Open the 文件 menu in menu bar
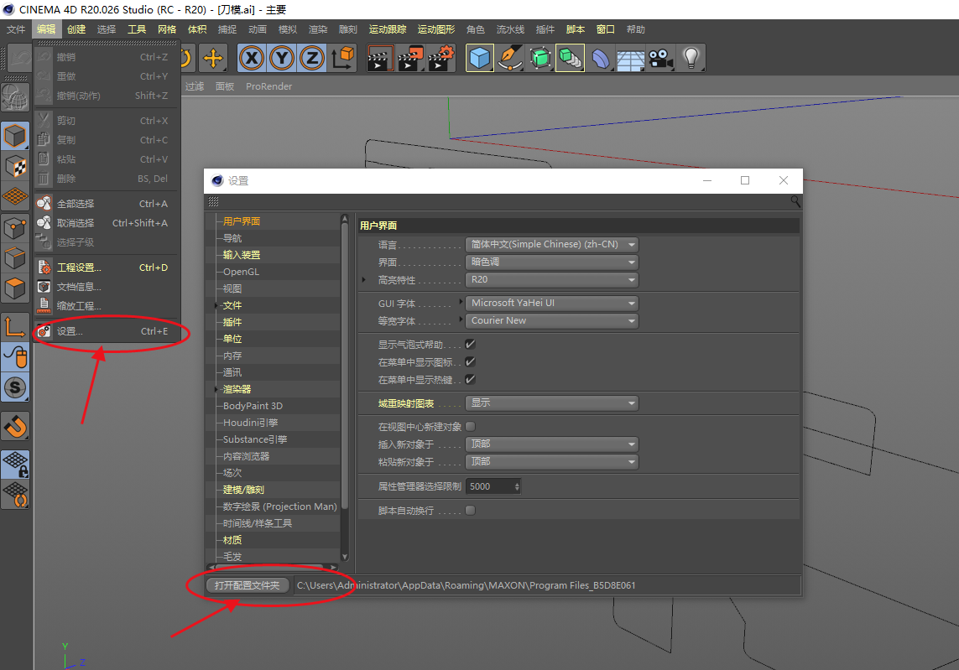The width and height of the screenshot is (959, 670). pyautogui.click(x=16, y=29)
